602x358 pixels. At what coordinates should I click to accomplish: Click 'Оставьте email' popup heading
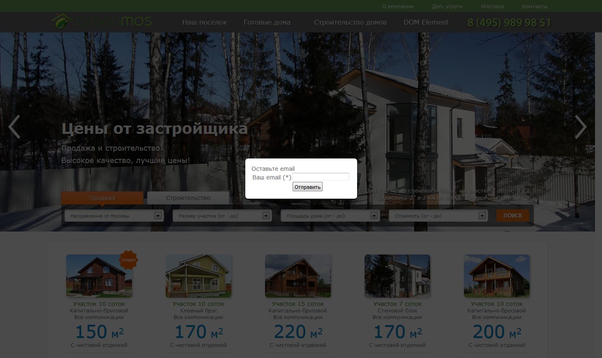[x=273, y=169]
